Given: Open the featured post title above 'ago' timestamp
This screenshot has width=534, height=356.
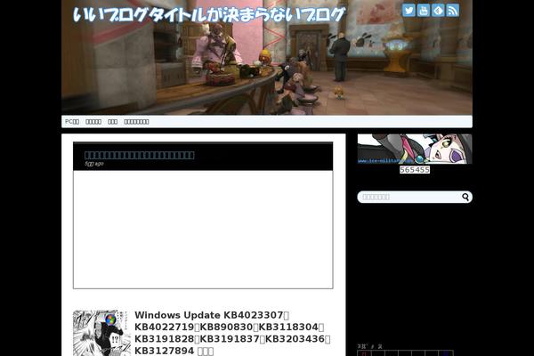Looking at the screenshot, I should (140, 156).
